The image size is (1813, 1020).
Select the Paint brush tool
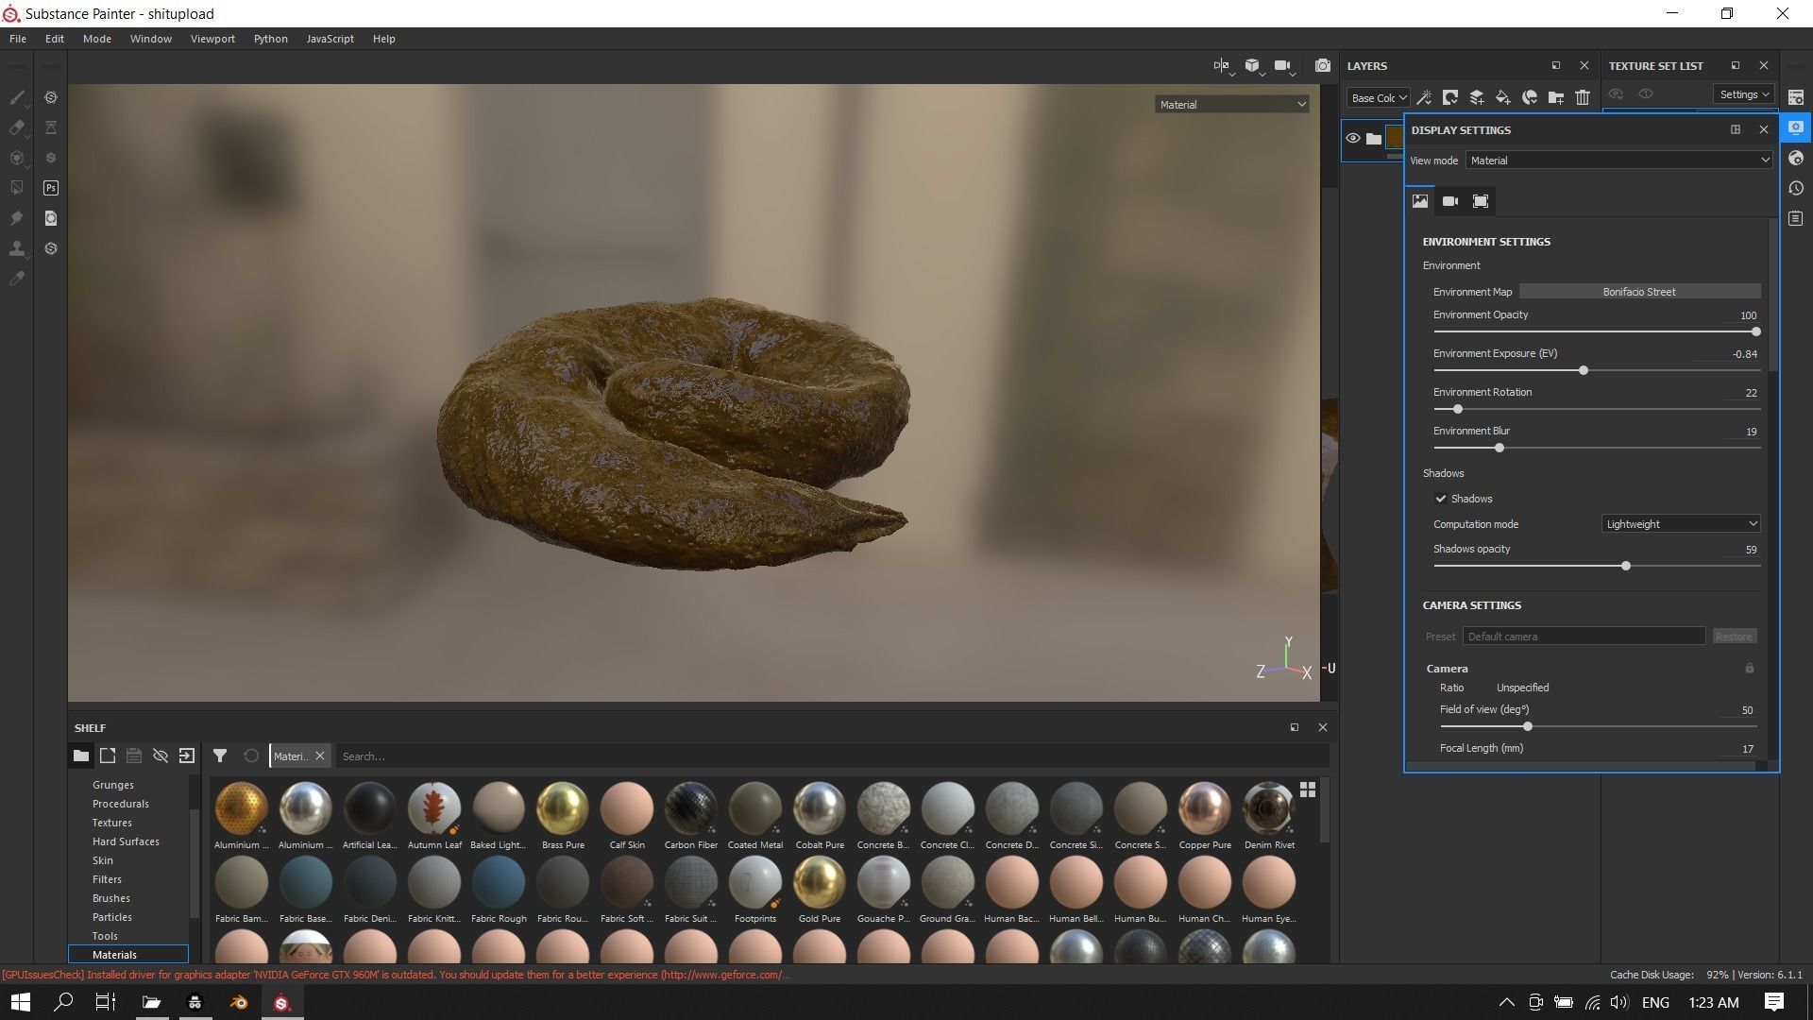click(x=17, y=97)
